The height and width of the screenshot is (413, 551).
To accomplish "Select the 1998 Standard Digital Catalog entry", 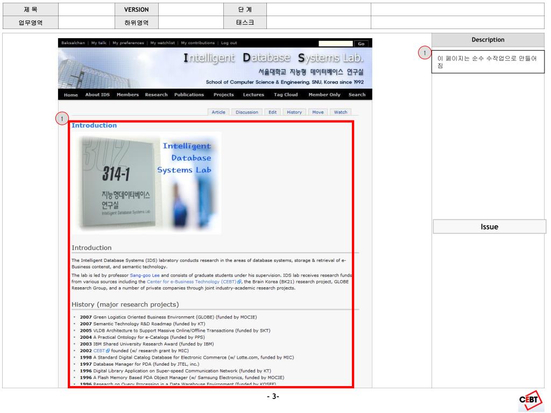I will (x=187, y=358).
